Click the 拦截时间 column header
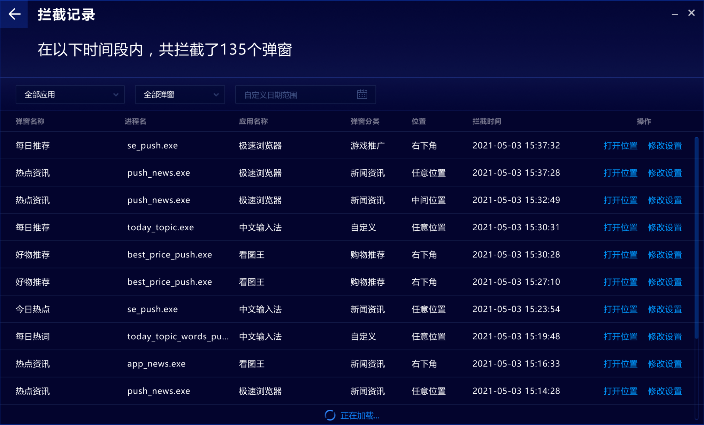704x425 pixels. 487,121
